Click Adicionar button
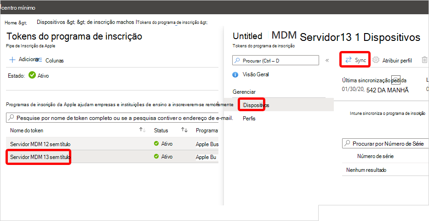 (x=24, y=60)
